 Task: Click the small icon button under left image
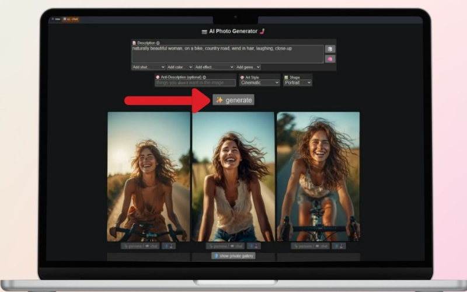tap(169, 246)
